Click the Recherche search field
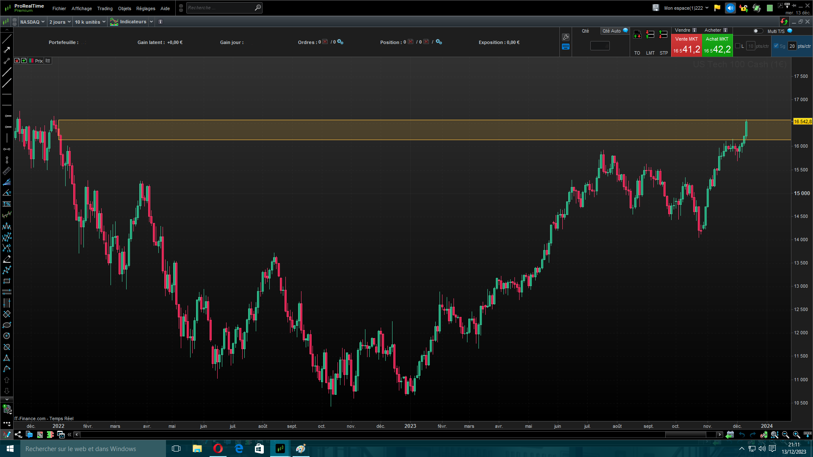Screen dimensions: 813x457 [x=220, y=8]
